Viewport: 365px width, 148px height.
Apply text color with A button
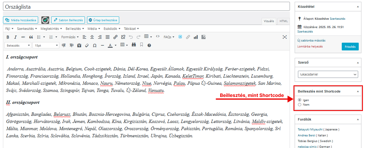pyautogui.click(x=110, y=45)
